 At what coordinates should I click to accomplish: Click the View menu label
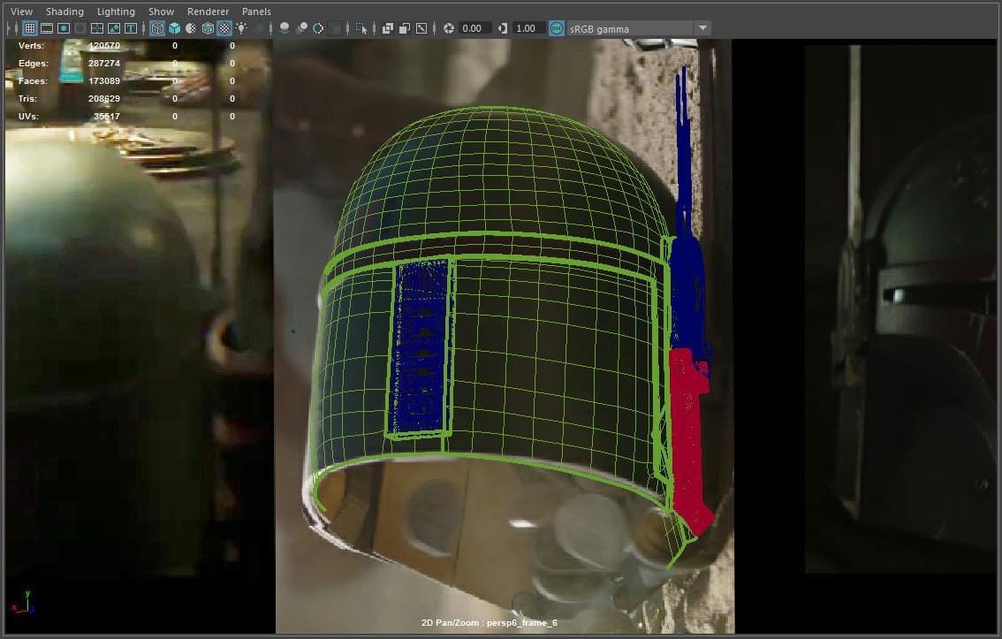click(21, 11)
